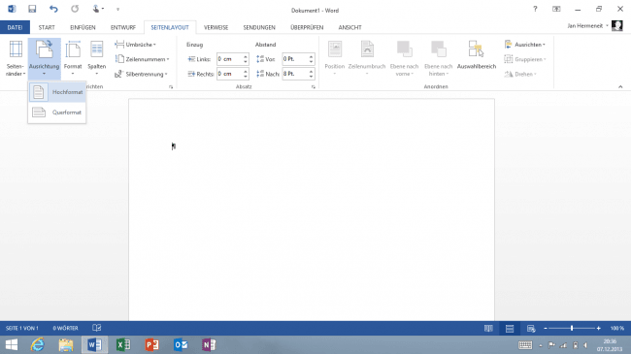Click the Vor spacing input field
Viewport: 631px width, 354px height.
295,59
